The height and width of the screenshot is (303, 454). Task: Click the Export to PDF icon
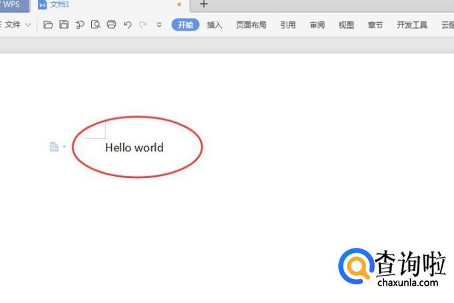(80, 25)
